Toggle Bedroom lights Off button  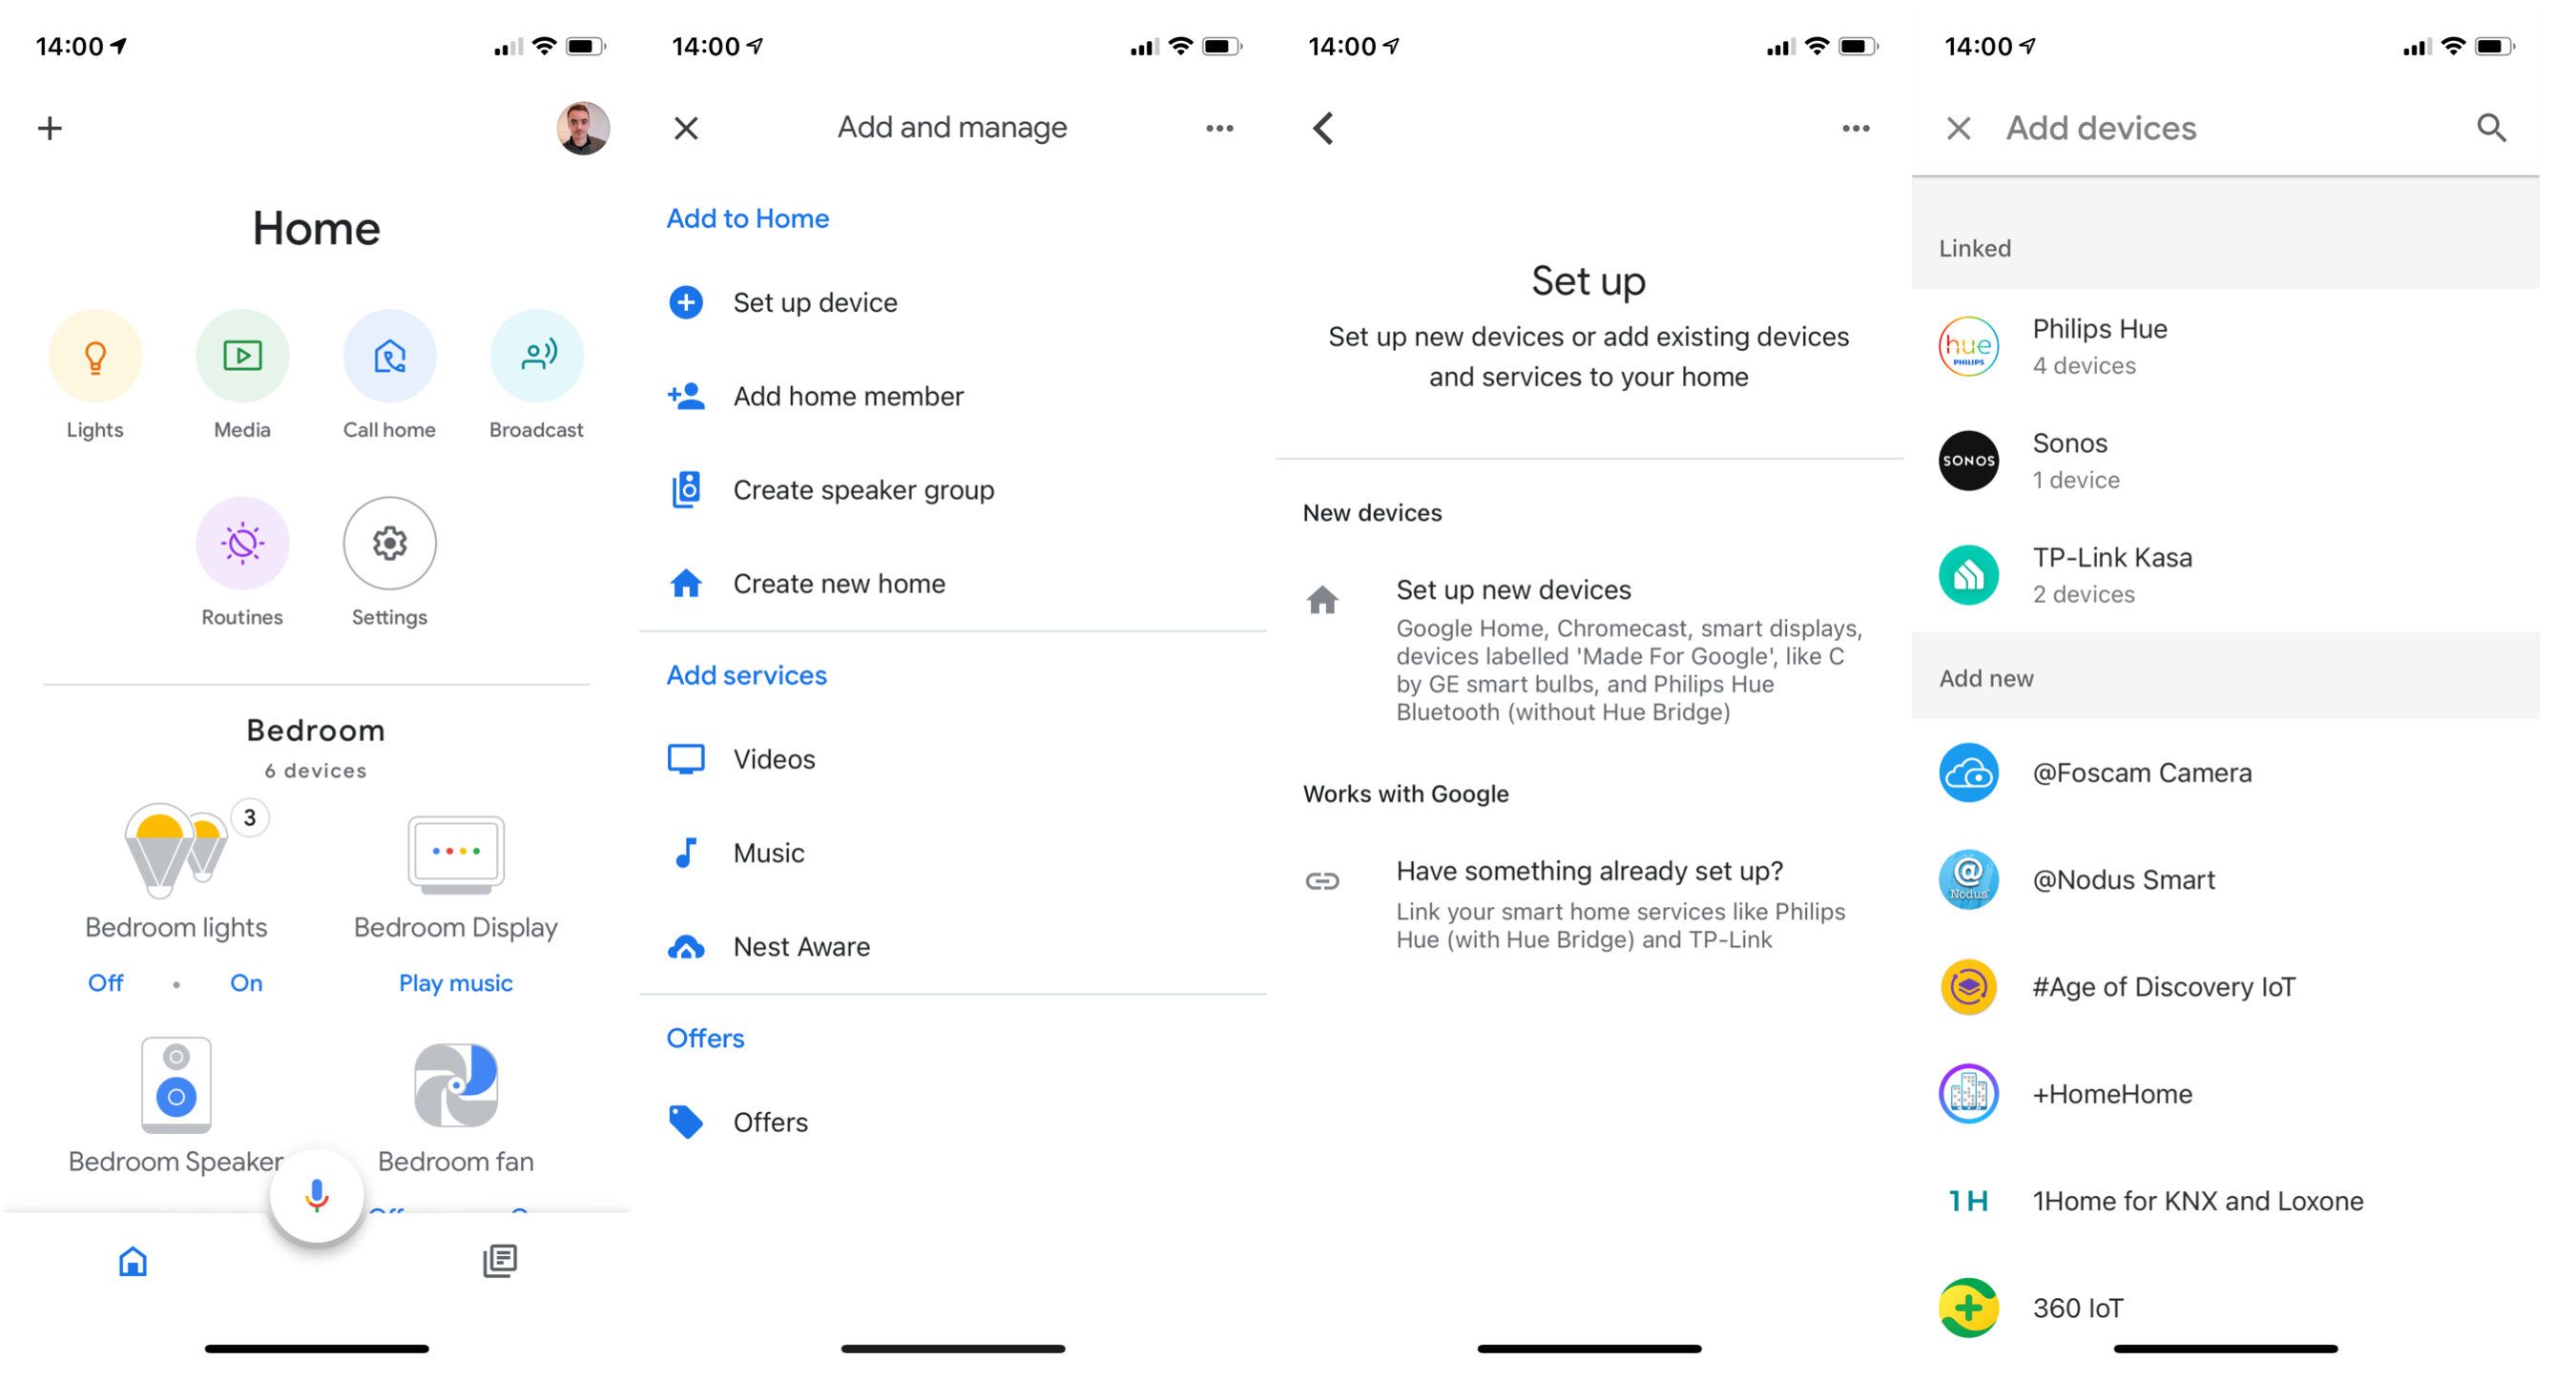coord(106,982)
